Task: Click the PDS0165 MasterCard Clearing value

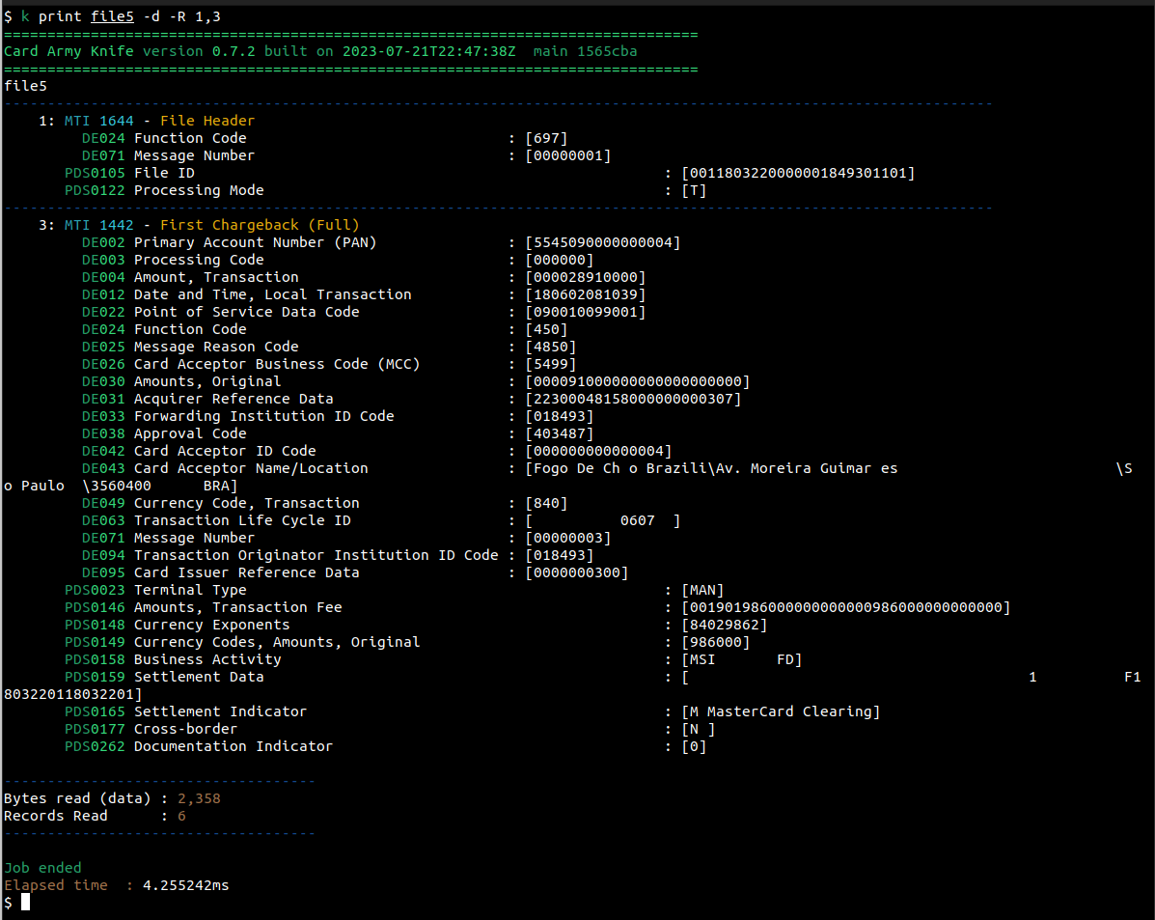Action: point(781,711)
